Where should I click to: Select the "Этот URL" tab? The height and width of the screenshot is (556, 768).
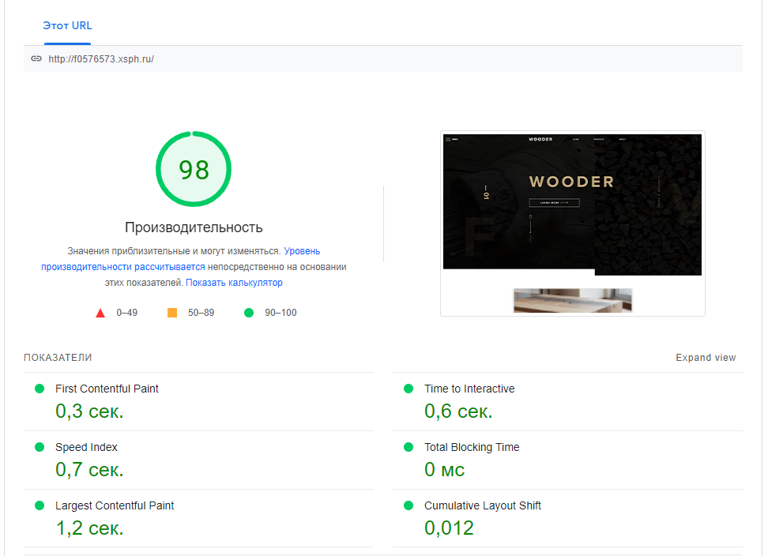(x=67, y=25)
